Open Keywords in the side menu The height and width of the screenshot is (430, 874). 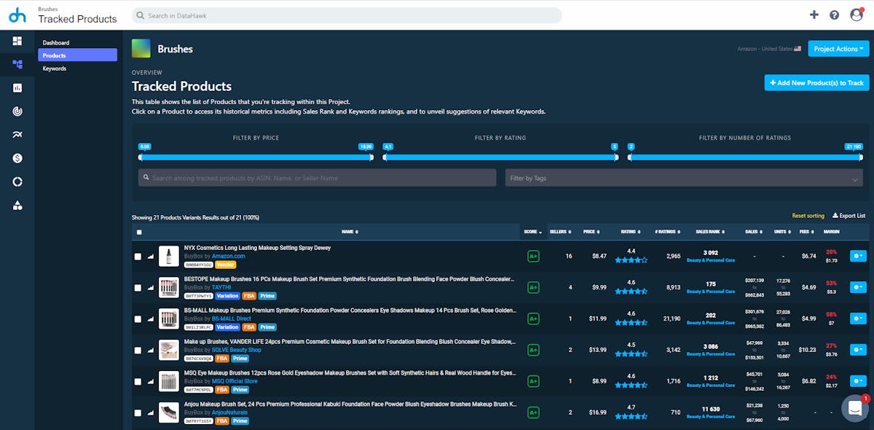(55, 69)
